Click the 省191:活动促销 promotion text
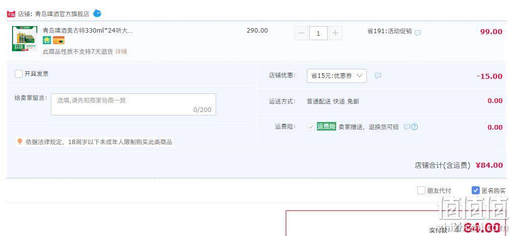 [390, 31]
